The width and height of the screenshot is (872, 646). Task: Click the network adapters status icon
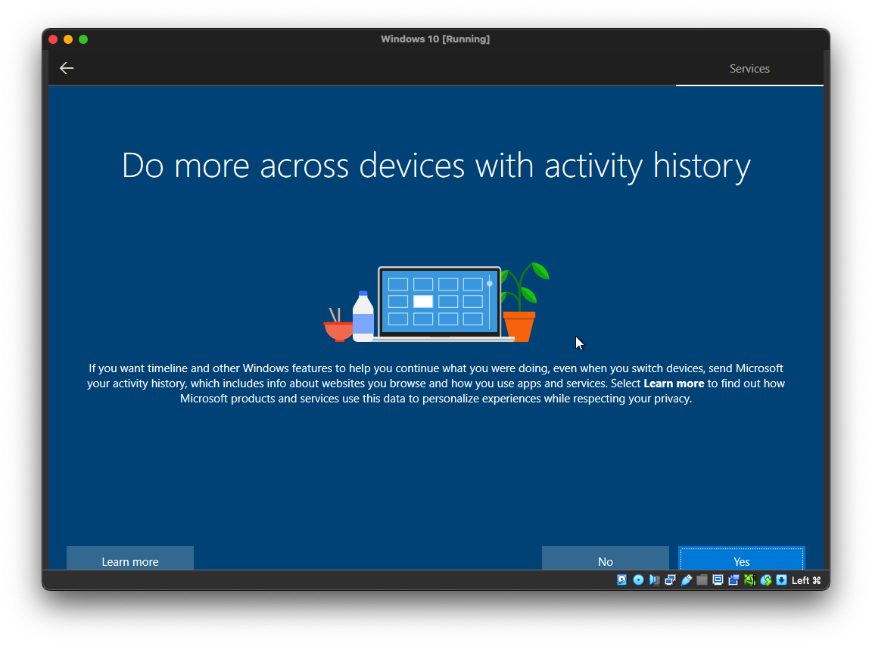pyautogui.click(x=670, y=580)
